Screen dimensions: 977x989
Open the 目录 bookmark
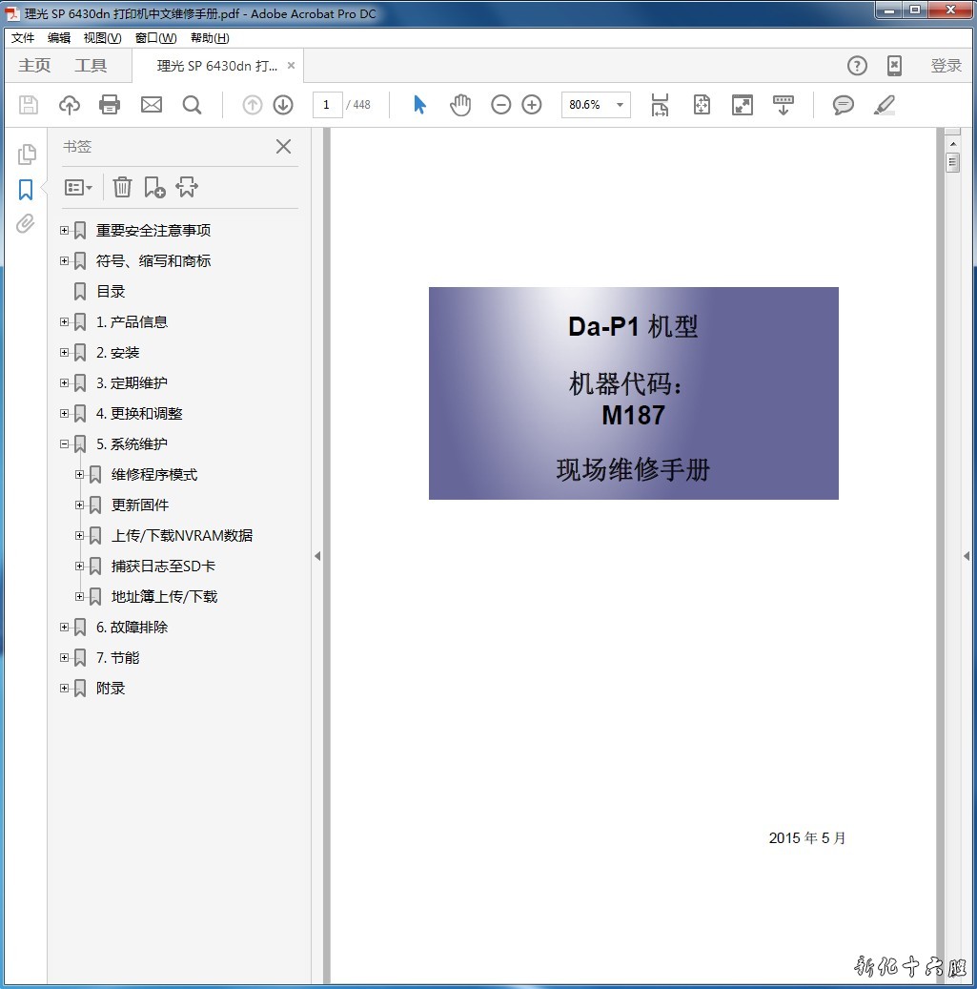pyautogui.click(x=111, y=292)
